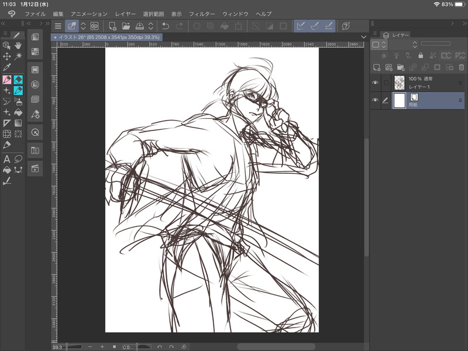This screenshot has height=351, width=468.
Task: Select the Fill bucket tool
Action: pos(18,112)
